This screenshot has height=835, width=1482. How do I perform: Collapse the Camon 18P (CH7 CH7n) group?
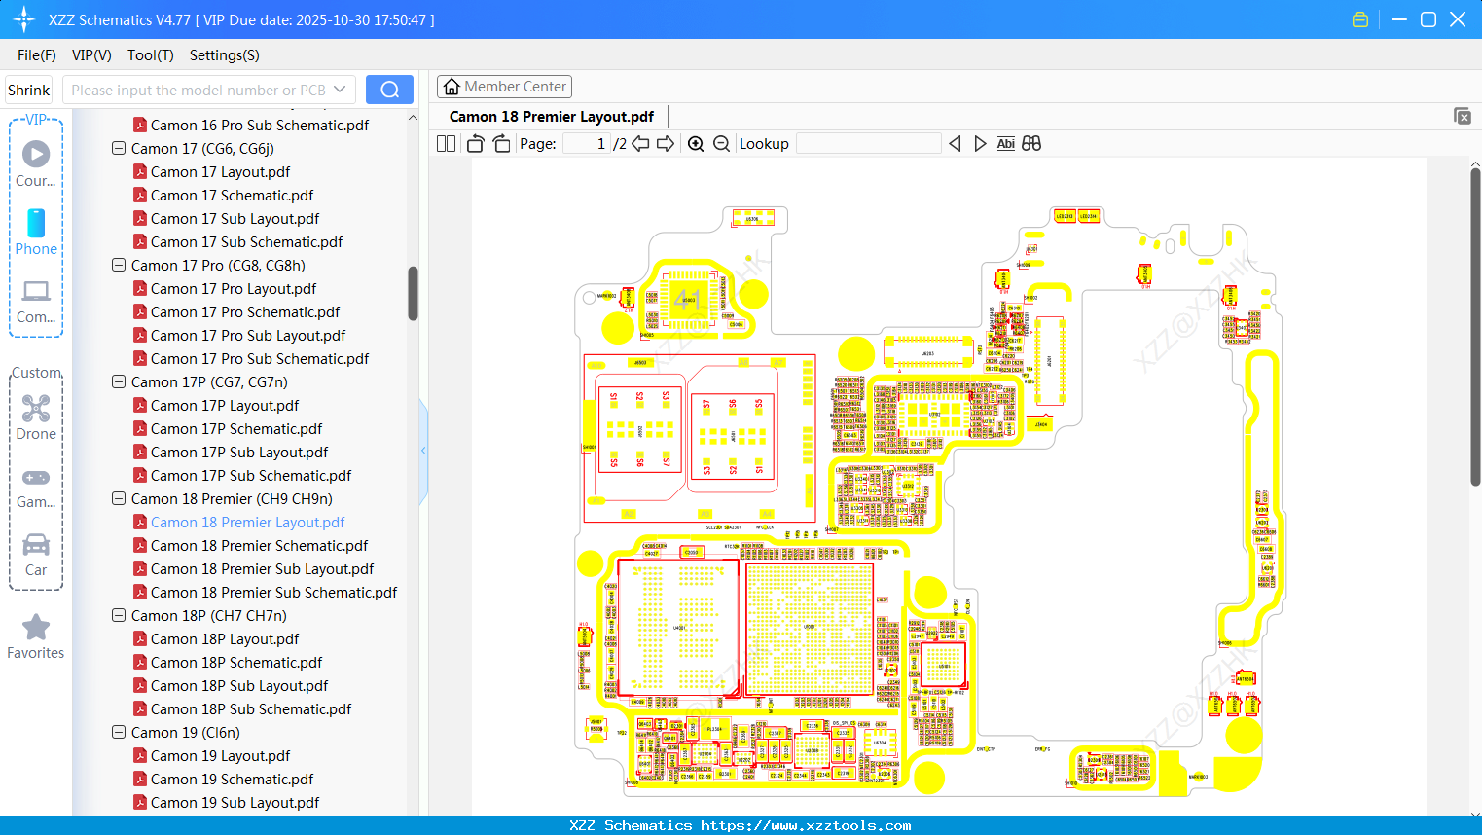(x=118, y=615)
